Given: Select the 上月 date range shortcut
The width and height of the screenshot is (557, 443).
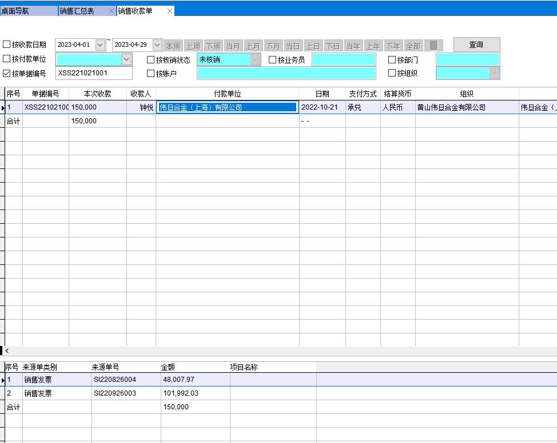Looking at the screenshot, I should (253, 46).
